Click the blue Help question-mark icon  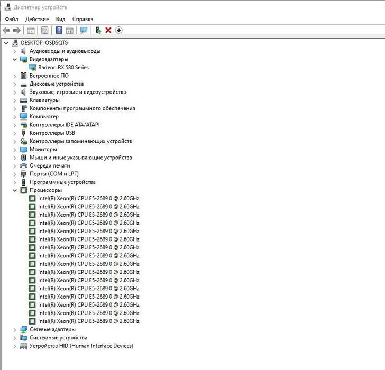point(59,30)
